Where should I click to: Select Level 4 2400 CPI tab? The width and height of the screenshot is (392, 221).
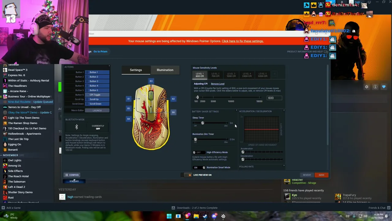(247, 75)
